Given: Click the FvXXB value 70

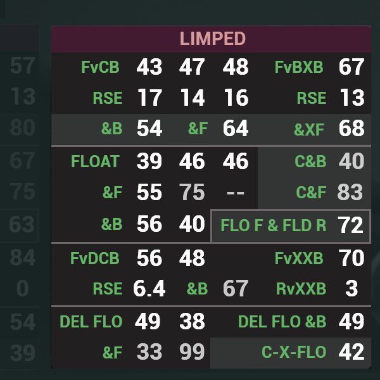Looking at the screenshot, I should click(351, 258).
